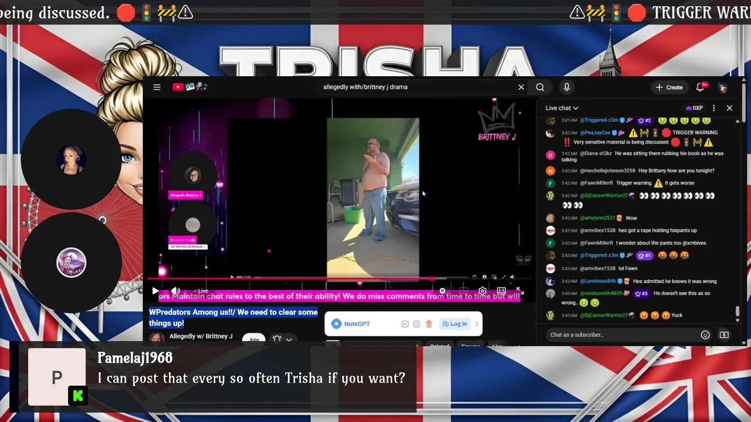
Task: Play the main video
Action: click(155, 291)
